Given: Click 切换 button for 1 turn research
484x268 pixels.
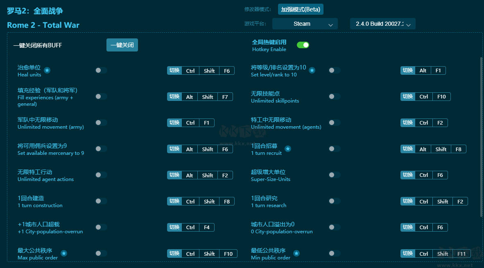Looking at the screenshot, I should 408,201.
